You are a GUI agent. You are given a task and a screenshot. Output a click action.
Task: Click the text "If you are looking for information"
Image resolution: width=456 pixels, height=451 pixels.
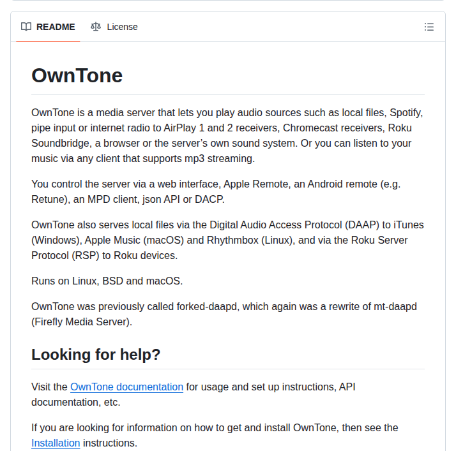tap(104, 427)
